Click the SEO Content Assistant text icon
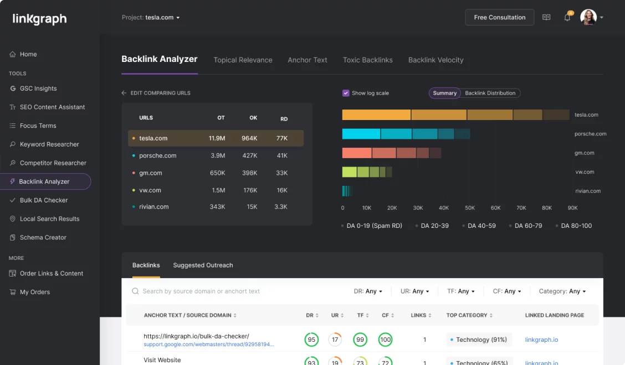Screen dimensions: 625x365 [x=12, y=107]
